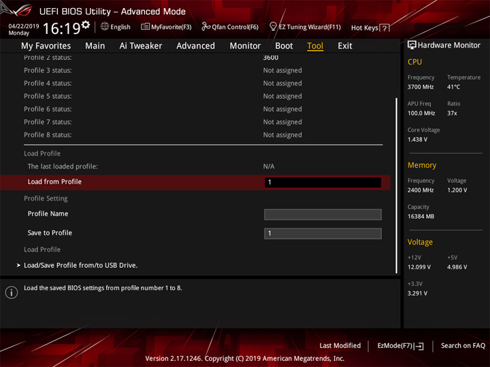Click the 4.986 V reading

(457, 267)
